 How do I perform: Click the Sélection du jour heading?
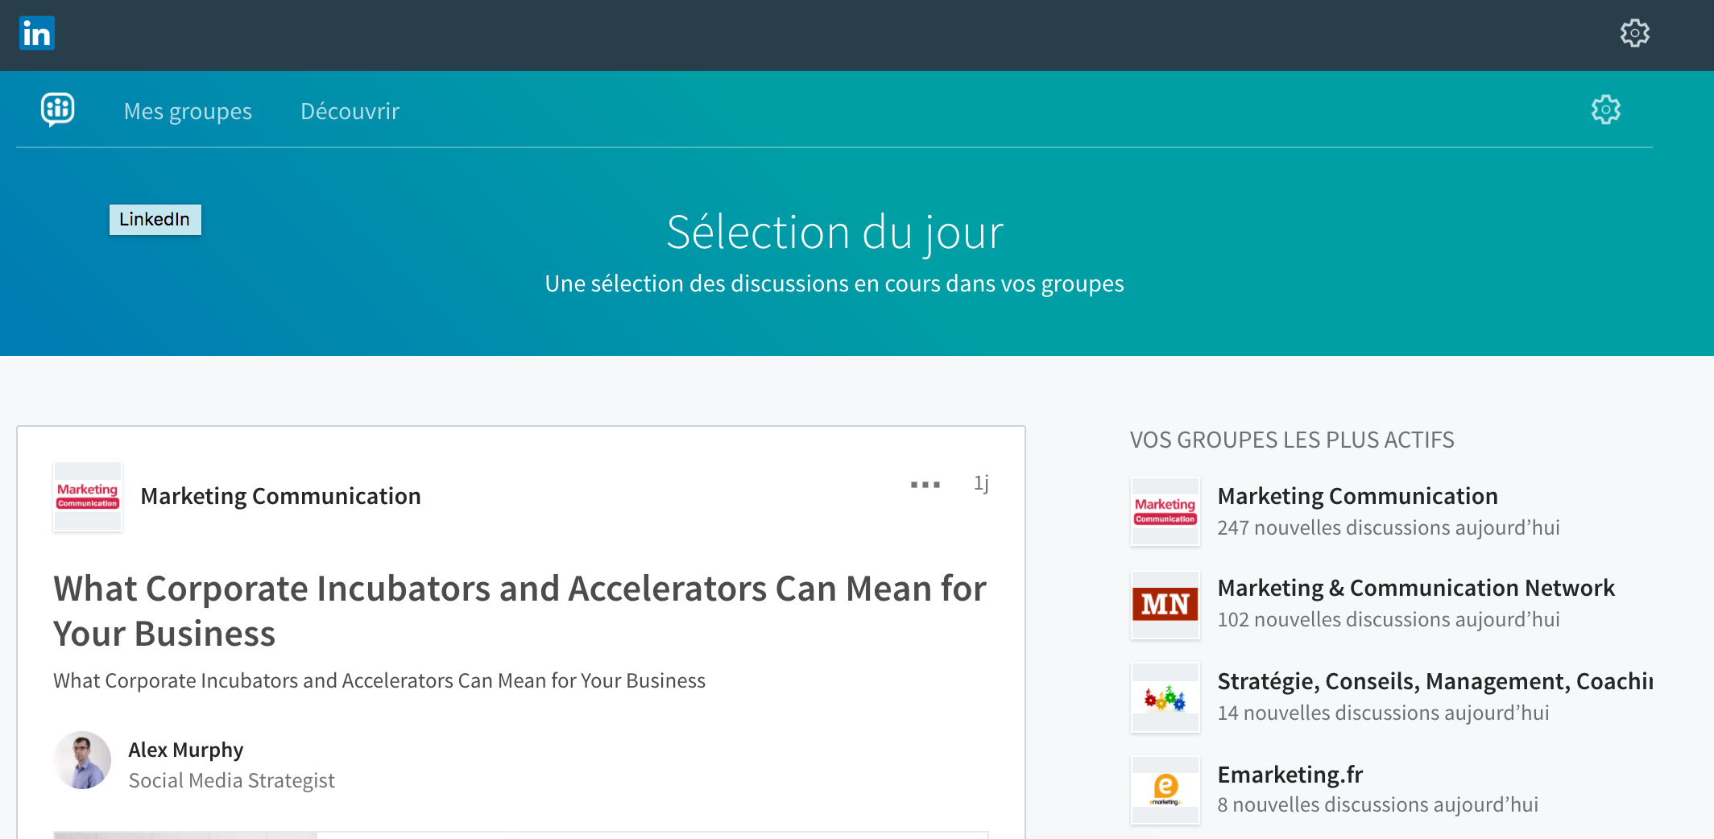click(835, 233)
